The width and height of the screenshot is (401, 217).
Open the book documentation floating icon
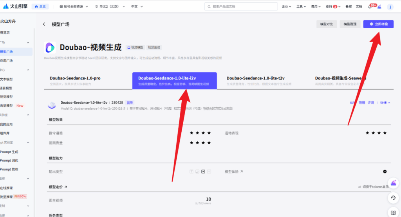coord(393,212)
